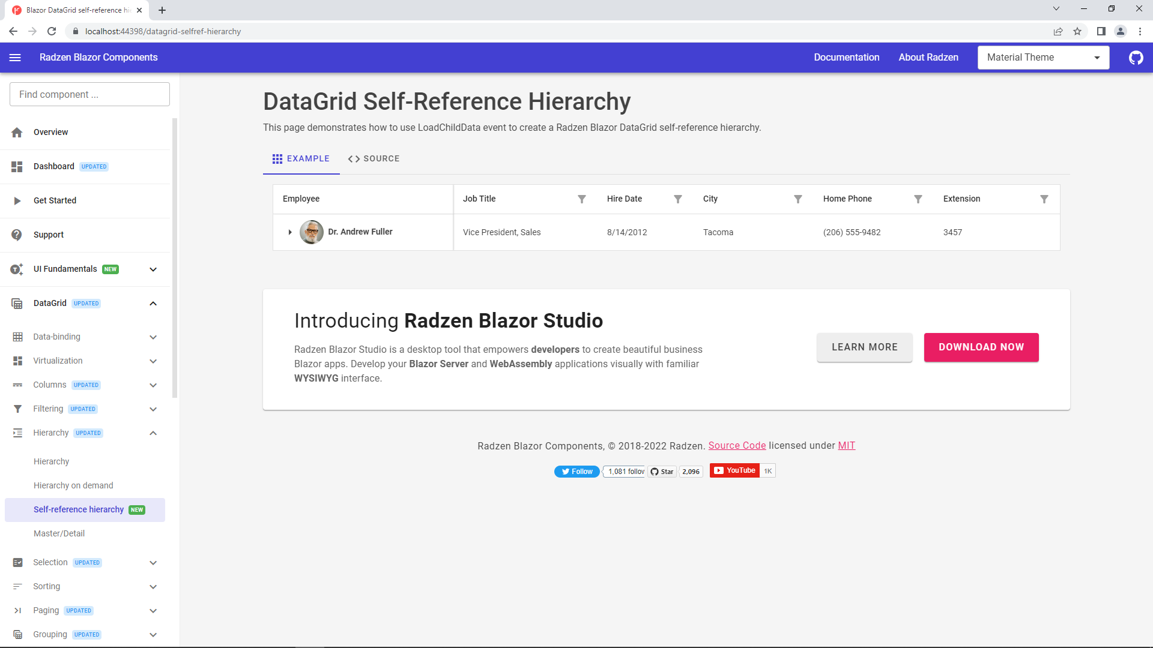Image resolution: width=1153 pixels, height=648 pixels.
Task: Expand the Grouping submenu chevron
Action: [x=153, y=635]
